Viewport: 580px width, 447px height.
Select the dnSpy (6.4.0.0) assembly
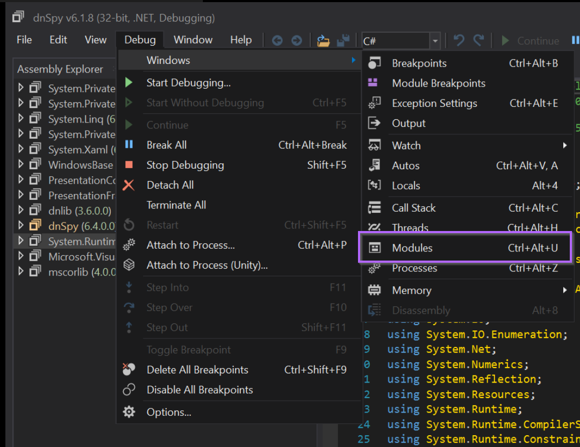pyautogui.click(x=80, y=226)
